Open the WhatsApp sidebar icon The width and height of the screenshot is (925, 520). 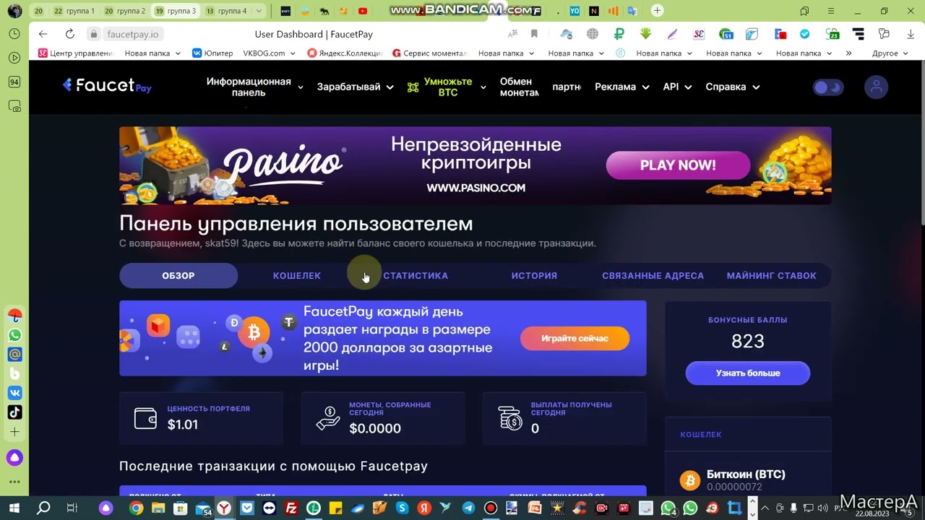14,335
